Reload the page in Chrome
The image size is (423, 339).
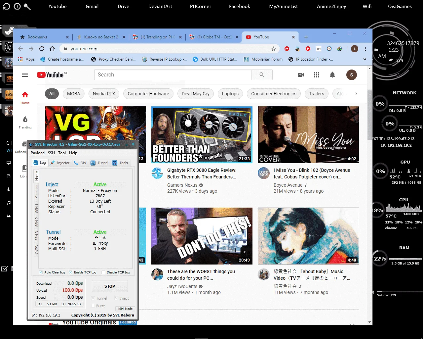click(x=42, y=49)
